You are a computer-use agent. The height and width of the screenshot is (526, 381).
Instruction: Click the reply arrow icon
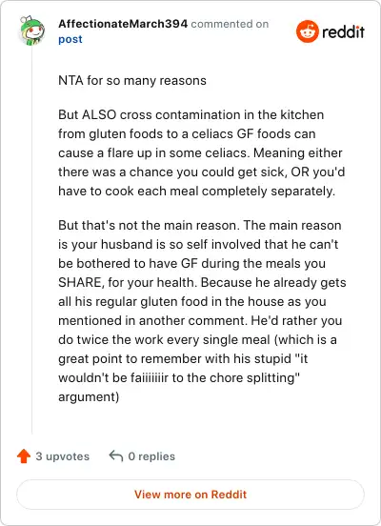(116, 456)
